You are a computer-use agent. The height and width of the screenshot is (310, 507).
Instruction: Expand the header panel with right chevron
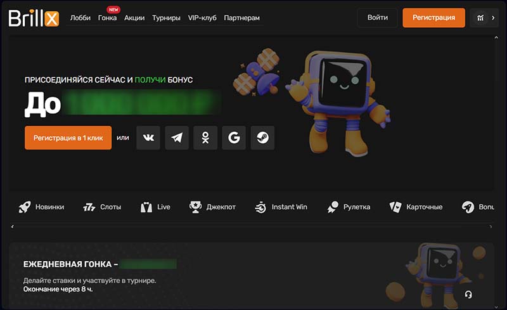point(493,18)
